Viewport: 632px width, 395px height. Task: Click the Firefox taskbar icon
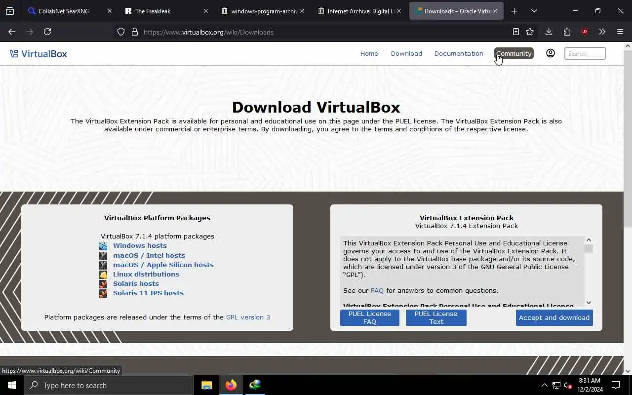(231, 385)
